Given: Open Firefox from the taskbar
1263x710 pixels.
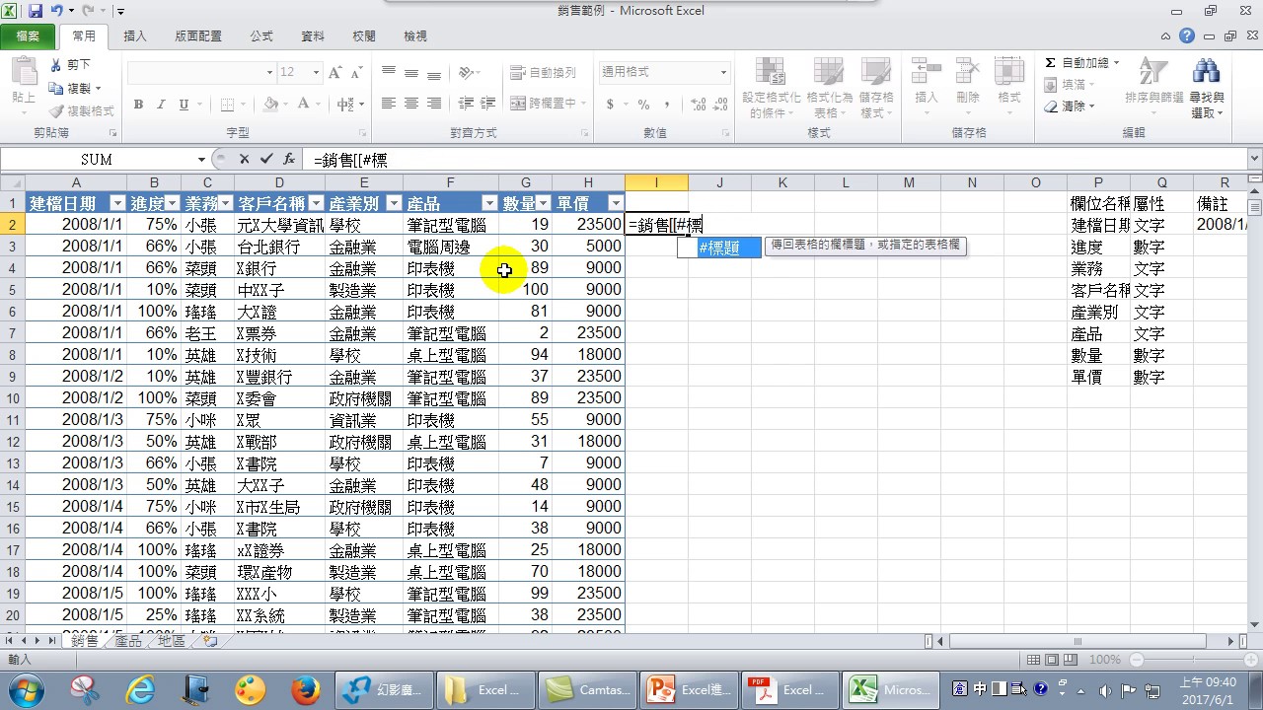Looking at the screenshot, I should pyautogui.click(x=304, y=689).
